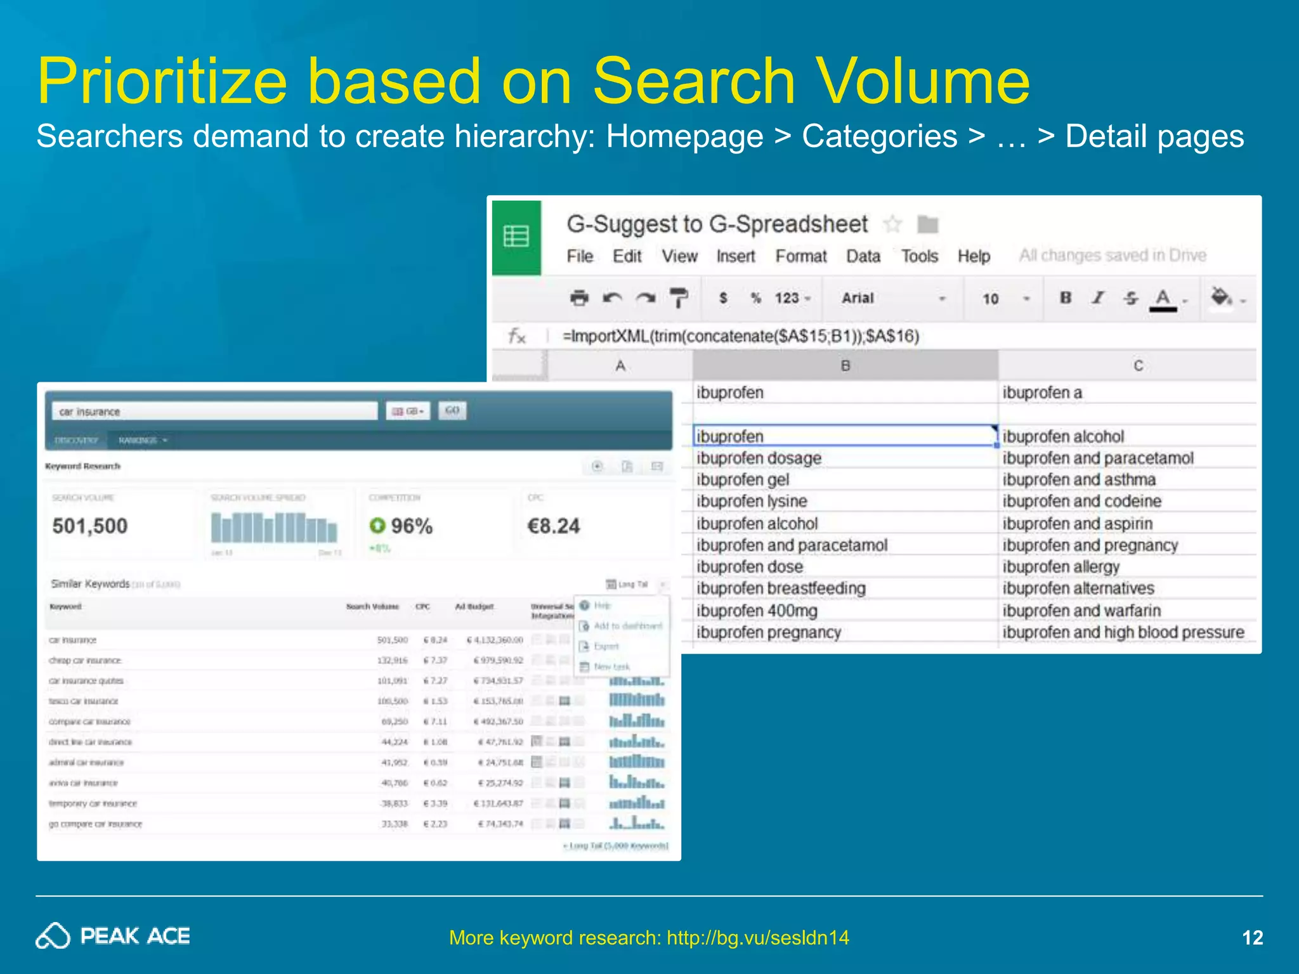Toggle Strikethrough formatting in Sheets toolbar
Image resolution: width=1299 pixels, height=974 pixels.
(1131, 297)
